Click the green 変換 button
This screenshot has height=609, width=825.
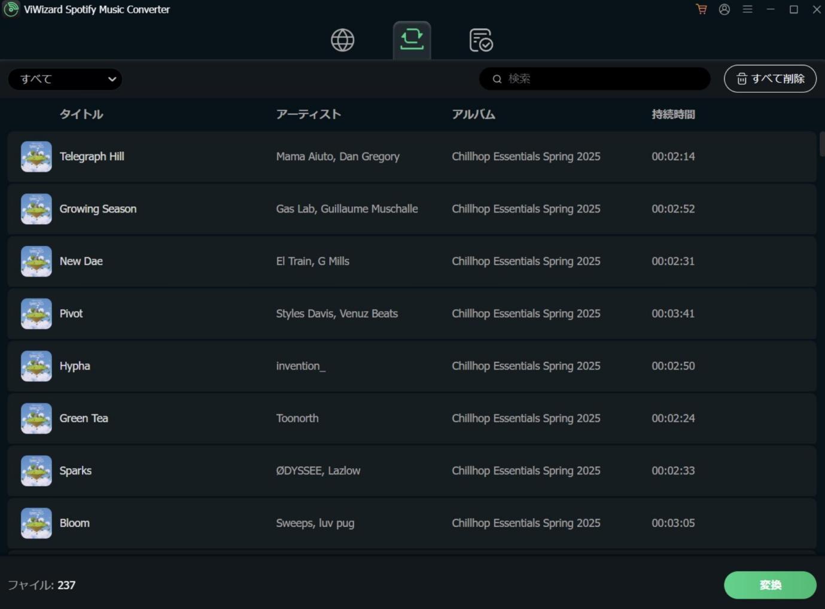coord(770,585)
